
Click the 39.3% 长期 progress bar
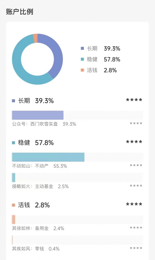(x=38, y=115)
